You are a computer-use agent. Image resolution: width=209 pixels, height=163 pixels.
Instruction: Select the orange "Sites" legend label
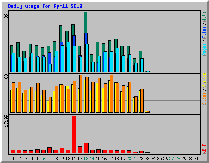tap(205, 99)
